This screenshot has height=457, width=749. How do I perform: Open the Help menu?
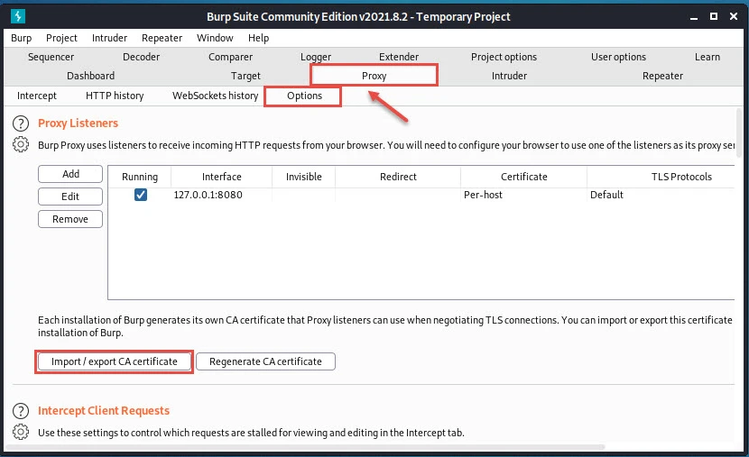coord(258,38)
